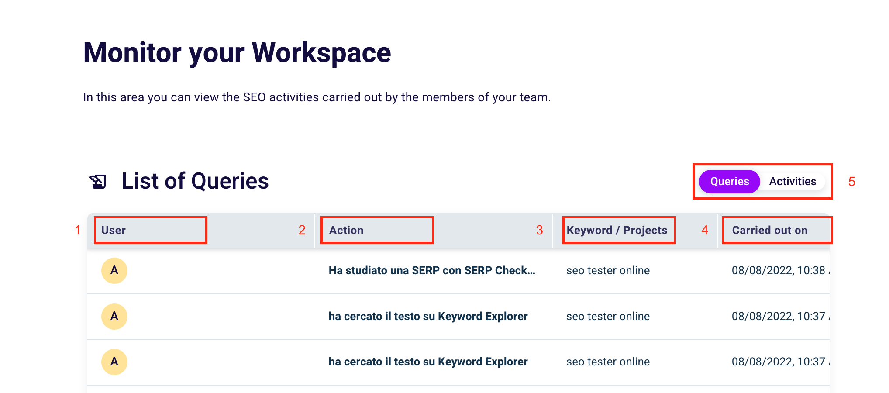Click the Keyword / Projects column header
This screenshot has height=393, width=889.
(x=617, y=230)
